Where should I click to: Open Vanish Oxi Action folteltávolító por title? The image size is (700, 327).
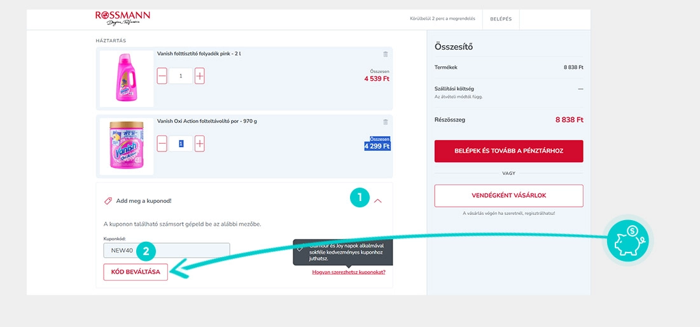(207, 121)
